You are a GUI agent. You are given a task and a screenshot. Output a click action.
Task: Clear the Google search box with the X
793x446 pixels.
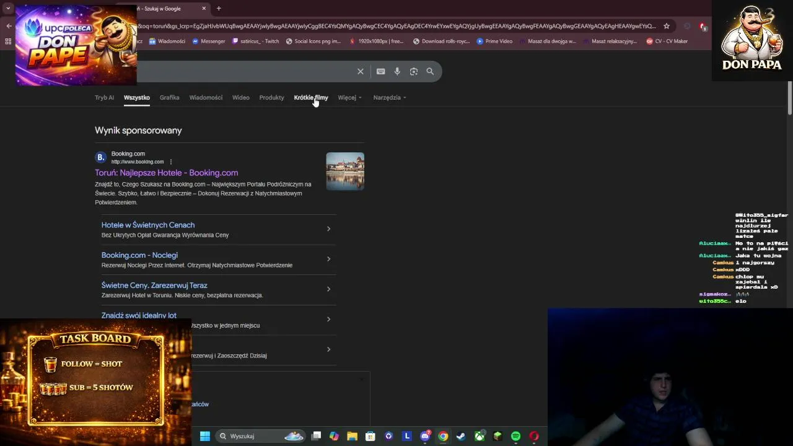coord(361,71)
